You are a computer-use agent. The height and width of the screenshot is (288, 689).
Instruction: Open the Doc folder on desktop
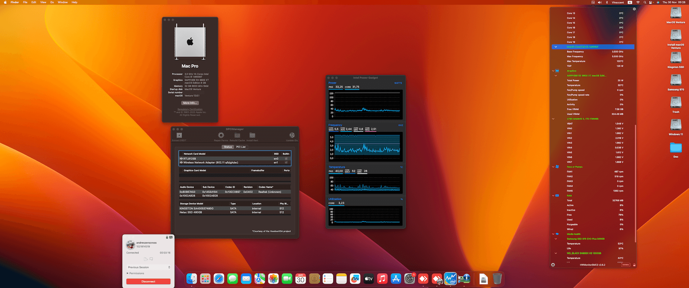[676, 148]
